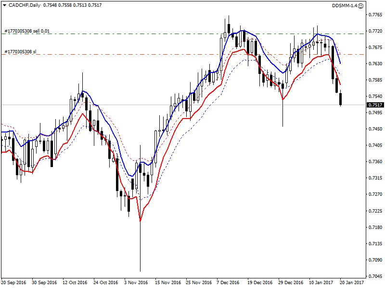Click the 29 Dec 2016 date label
This screenshot has width=385, height=288.
[x=291, y=283]
